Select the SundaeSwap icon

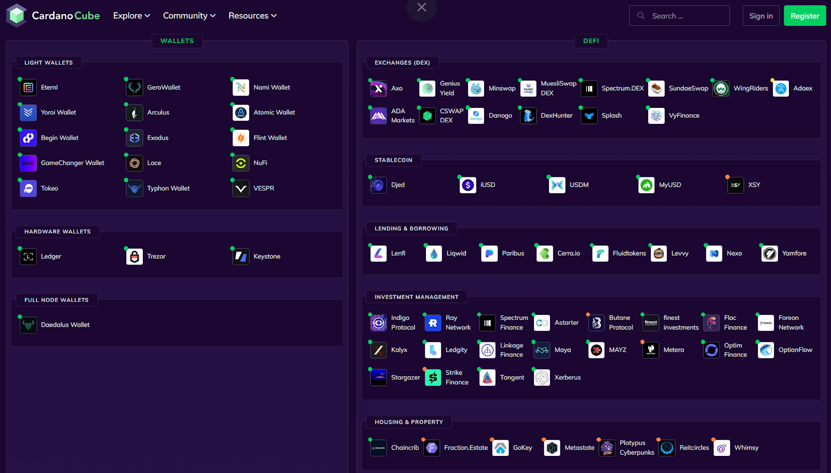[x=656, y=89]
